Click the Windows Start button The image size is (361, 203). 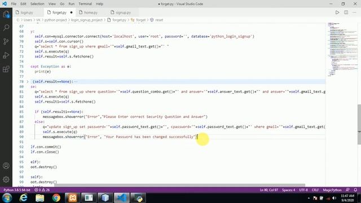(x=7, y=198)
